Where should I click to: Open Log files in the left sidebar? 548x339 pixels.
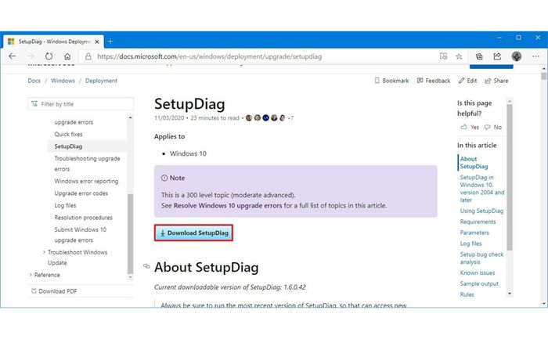65,205
